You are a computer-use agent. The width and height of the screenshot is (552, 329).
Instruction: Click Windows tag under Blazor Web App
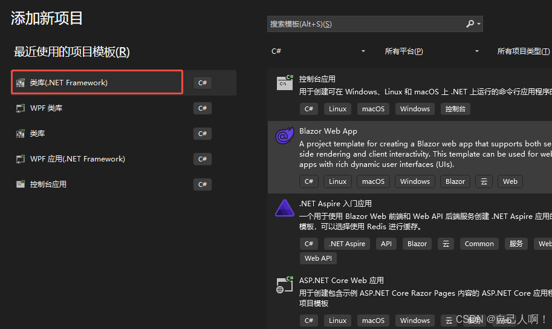point(415,181)
